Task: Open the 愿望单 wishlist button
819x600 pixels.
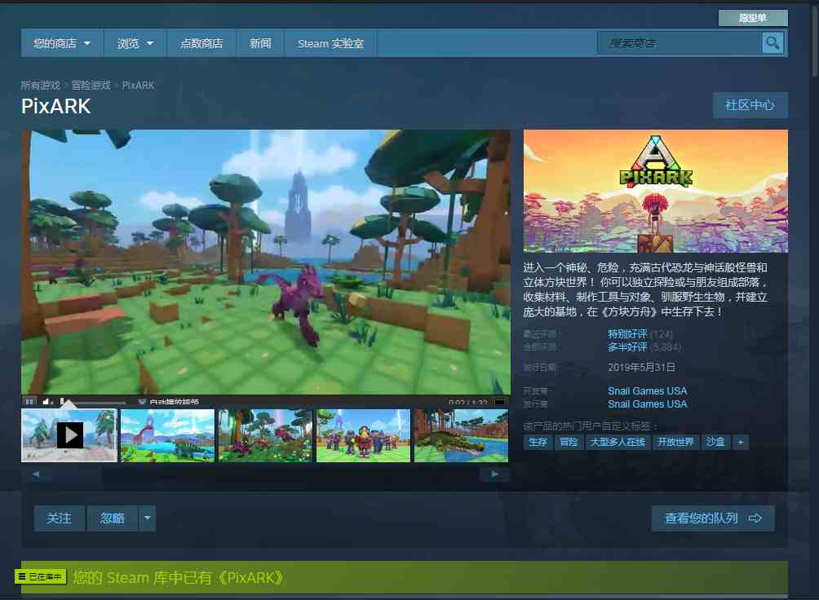Action: pos(753,18)
